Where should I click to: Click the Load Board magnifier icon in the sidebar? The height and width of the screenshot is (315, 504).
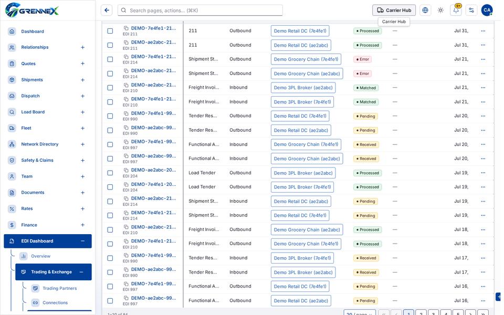(x=12, y=112)
